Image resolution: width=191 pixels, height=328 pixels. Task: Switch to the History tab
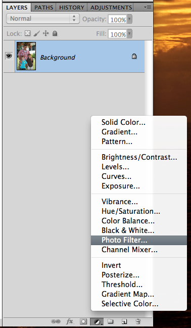tap(72, 8)
